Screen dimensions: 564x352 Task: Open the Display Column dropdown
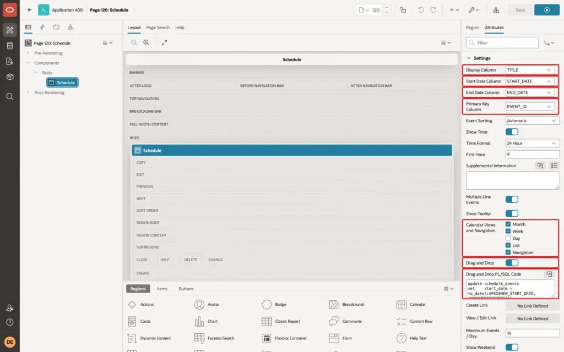click(530, 70)
